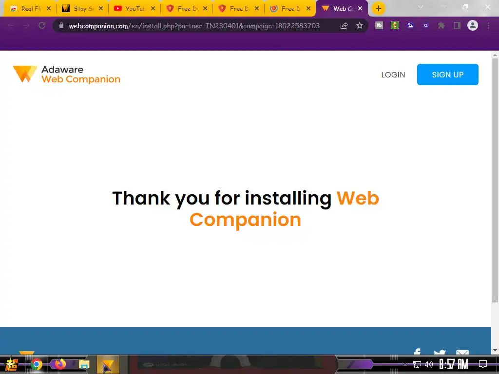Open the network tray icon

[x=417, y=364]
